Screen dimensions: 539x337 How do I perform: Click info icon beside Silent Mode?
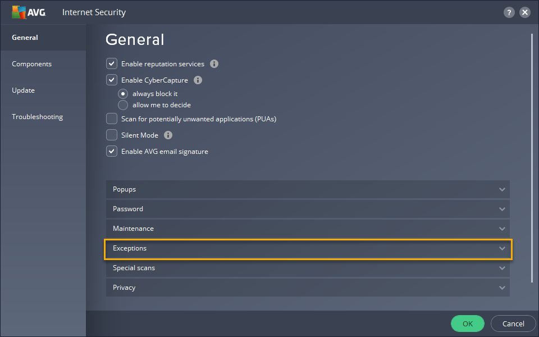click(168, 135)
